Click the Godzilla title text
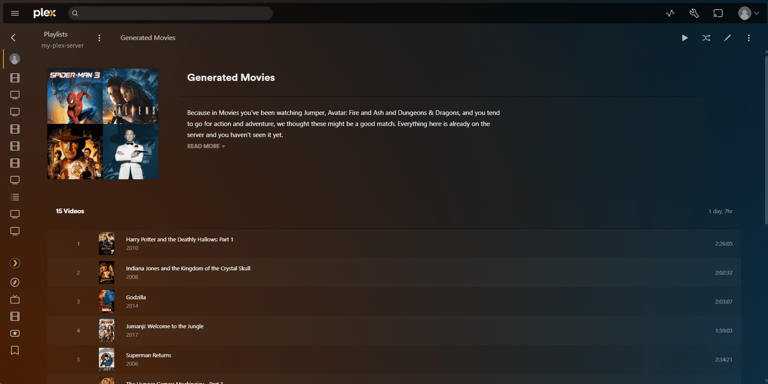The height and width of the screenshot is (384, 768). tap(136, 298)
